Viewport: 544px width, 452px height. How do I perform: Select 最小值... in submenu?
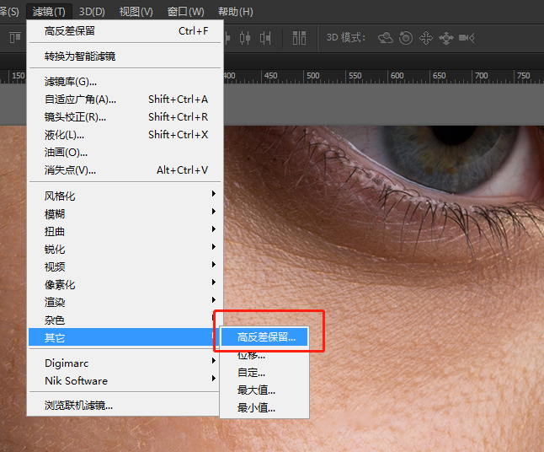pyautogui.click(x=264, y=407)
